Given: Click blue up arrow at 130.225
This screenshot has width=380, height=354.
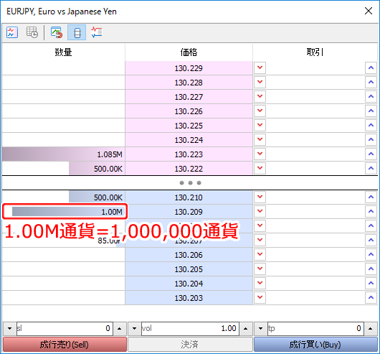Looking at the screenshot, I should click(x=371, y=125).
